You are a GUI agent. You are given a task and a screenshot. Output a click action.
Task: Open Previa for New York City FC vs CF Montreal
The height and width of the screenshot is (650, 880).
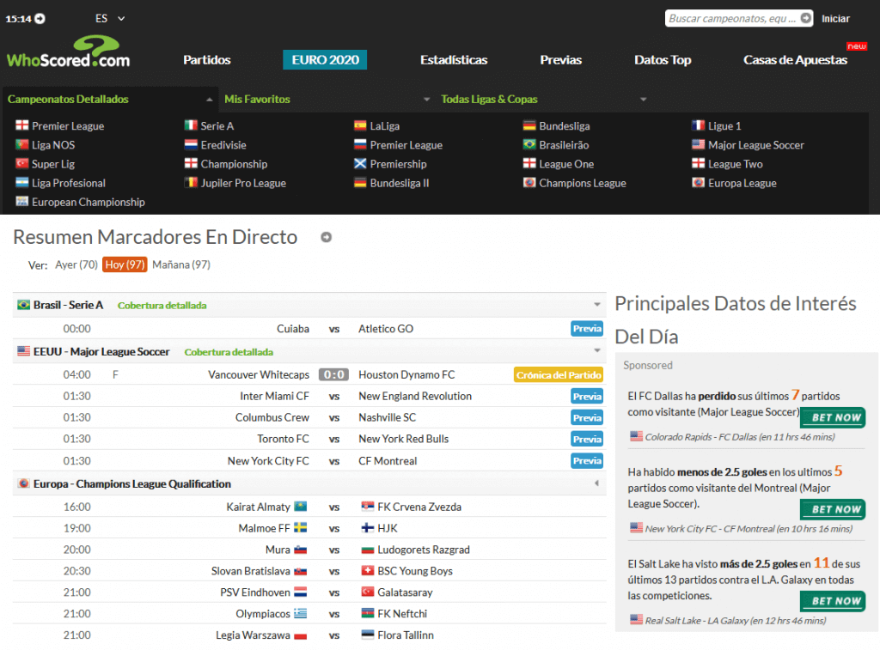pos(587,461)
